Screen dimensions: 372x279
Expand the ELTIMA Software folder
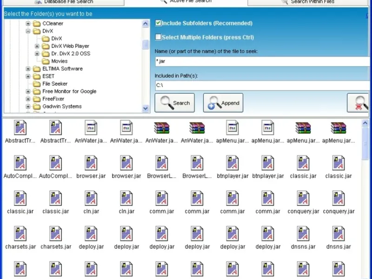[x=28, y=69]
